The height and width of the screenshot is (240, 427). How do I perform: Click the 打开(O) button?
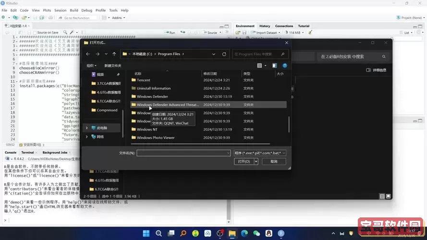[x=244, y=161]
